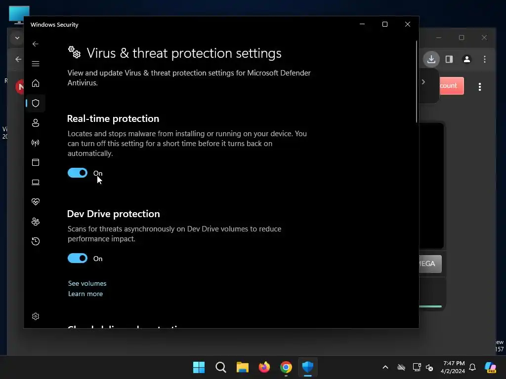
Task: Open Family options icon
Action: 36,222
